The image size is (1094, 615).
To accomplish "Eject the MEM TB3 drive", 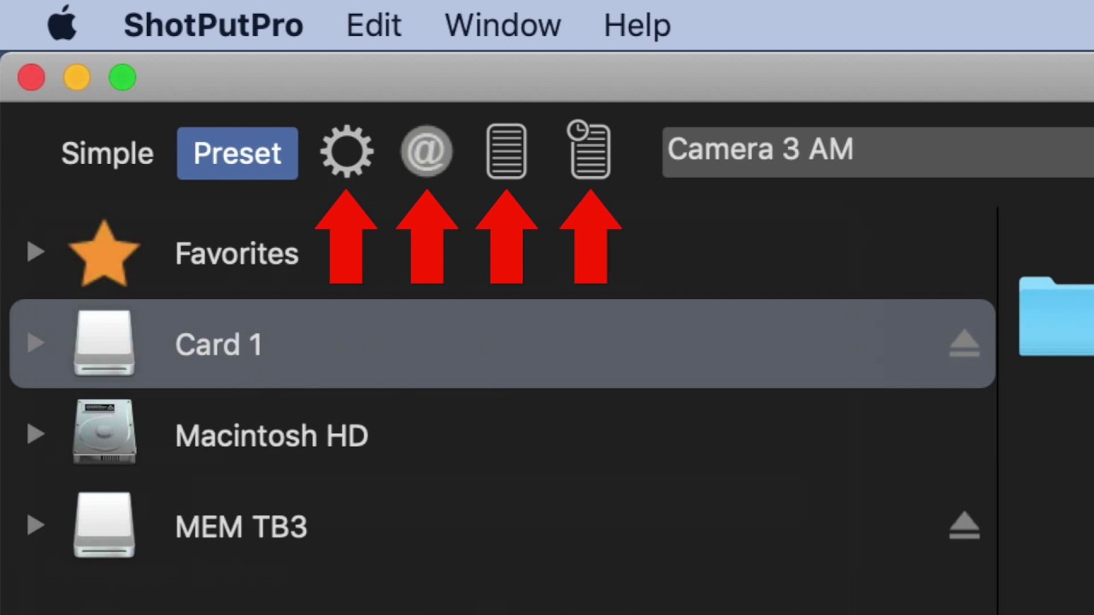I will coord(964,526).
